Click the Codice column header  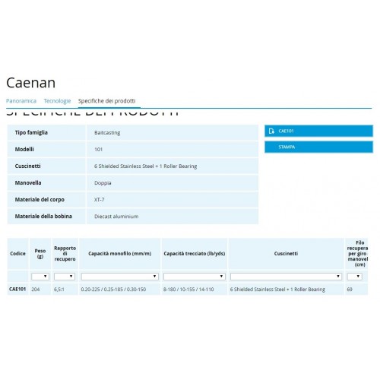pos(17,253)
